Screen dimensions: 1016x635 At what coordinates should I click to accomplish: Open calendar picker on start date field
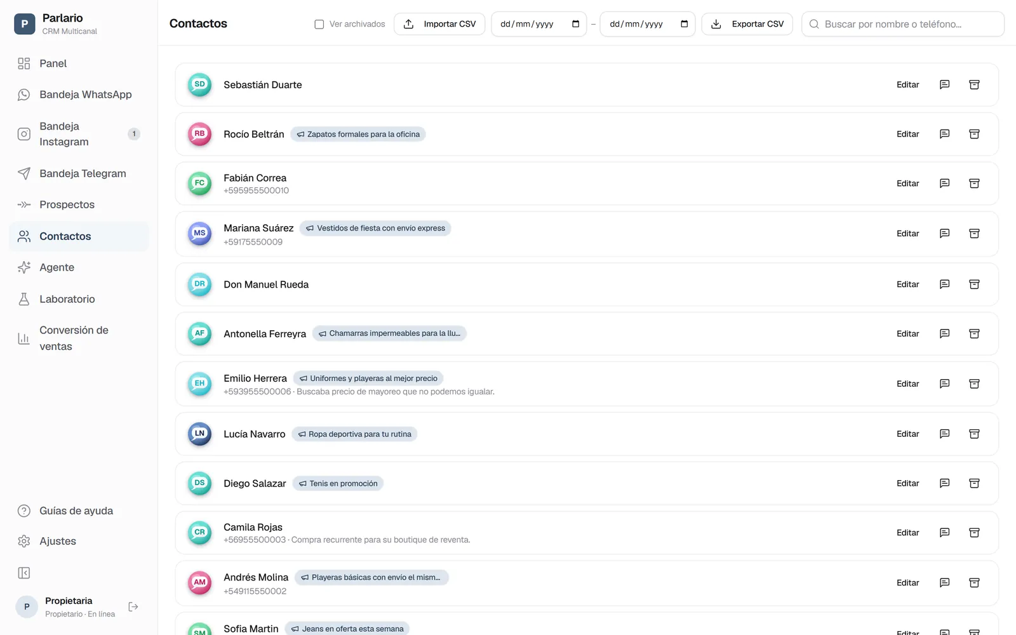coord(575,24)
